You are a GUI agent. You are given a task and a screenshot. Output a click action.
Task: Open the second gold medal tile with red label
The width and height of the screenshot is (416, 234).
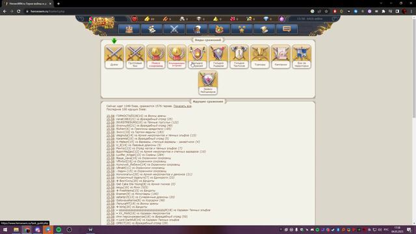[x=177, y=57]
